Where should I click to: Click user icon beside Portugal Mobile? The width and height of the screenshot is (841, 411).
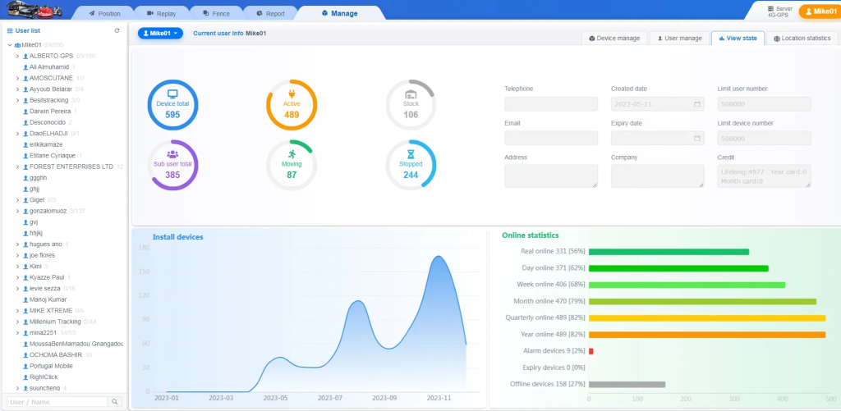pos(25,366)
